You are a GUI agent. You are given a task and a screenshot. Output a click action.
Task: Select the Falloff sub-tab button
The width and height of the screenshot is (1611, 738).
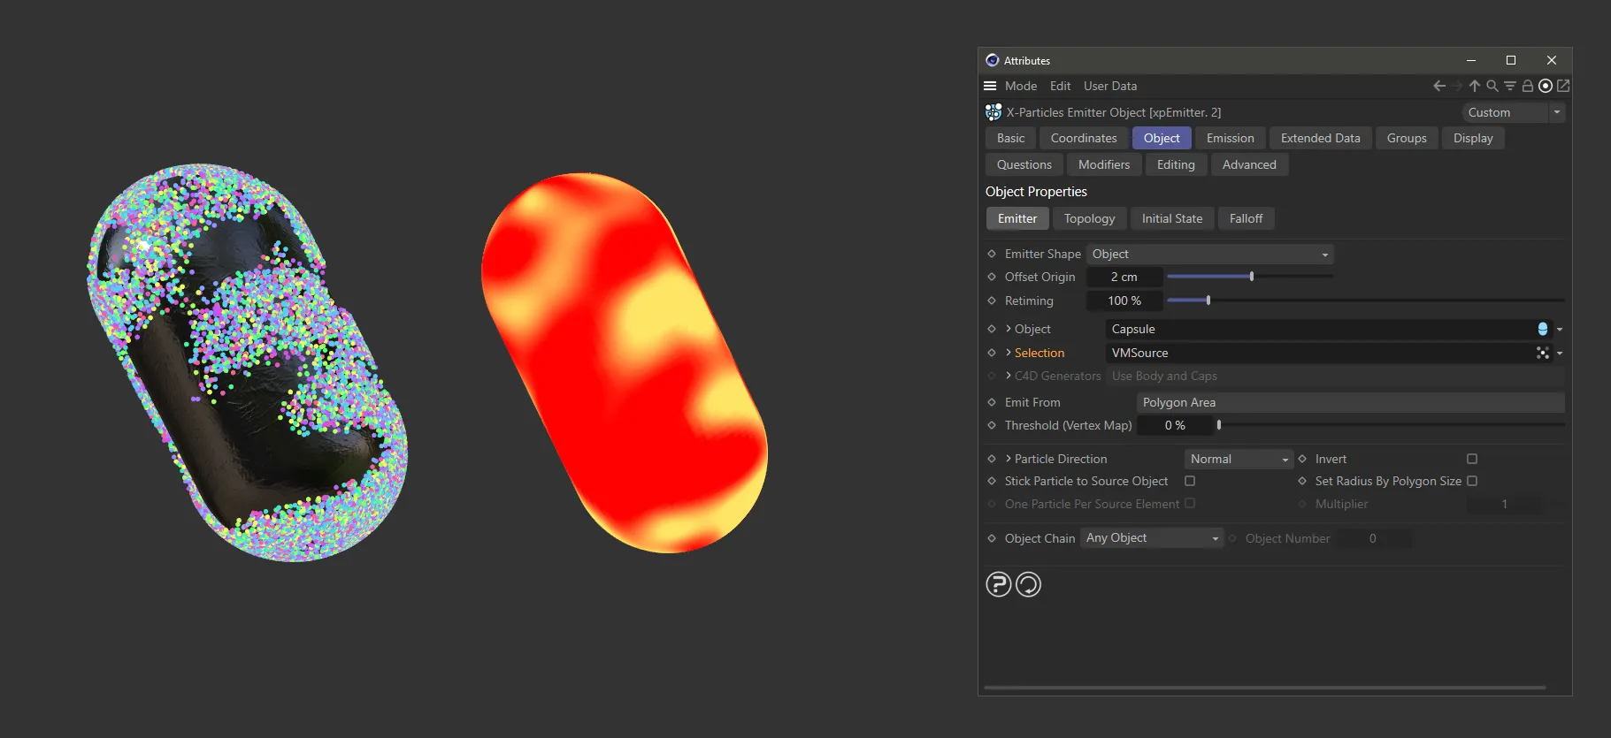click(x=1246, y=218)
